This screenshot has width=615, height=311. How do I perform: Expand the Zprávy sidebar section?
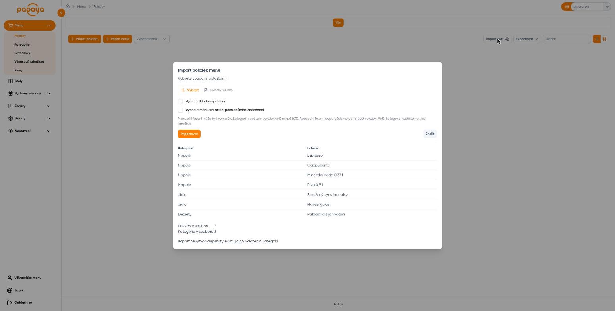[30, 106]
